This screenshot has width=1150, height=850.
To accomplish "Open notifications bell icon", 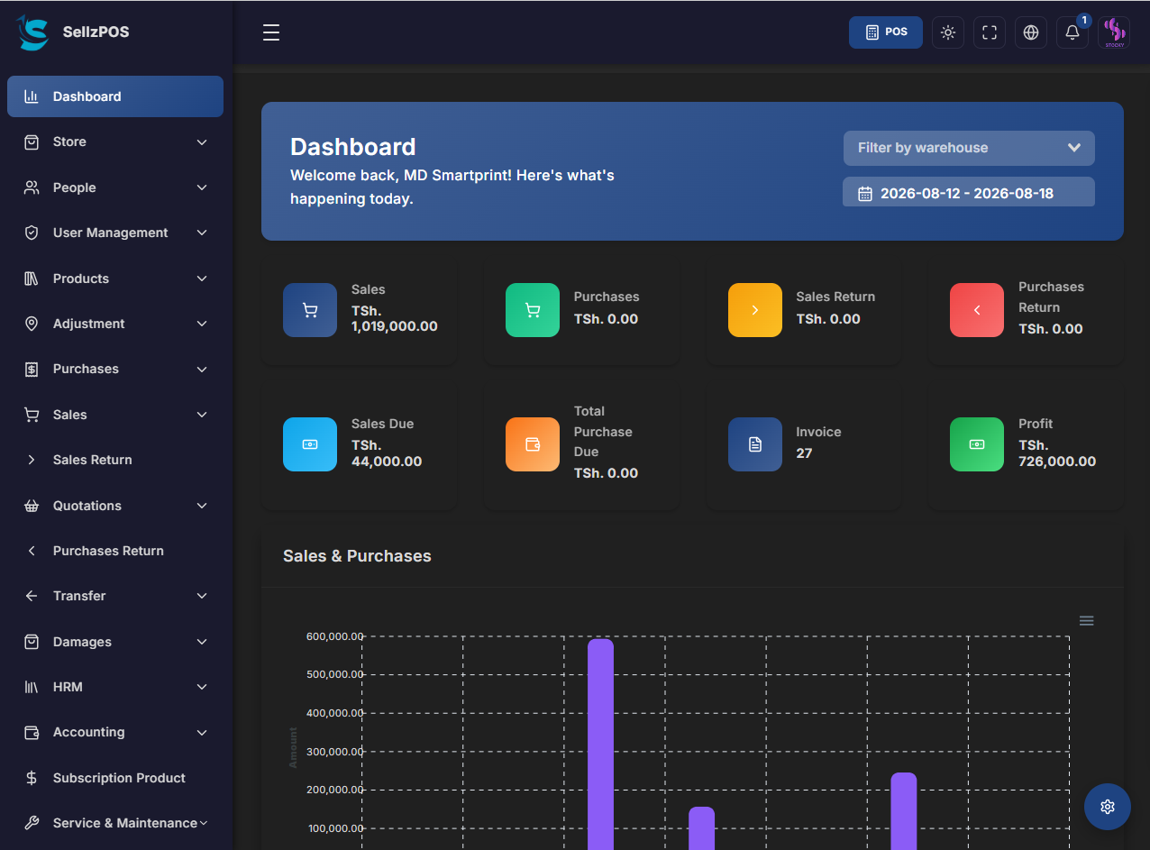I will click(1072, 32).
